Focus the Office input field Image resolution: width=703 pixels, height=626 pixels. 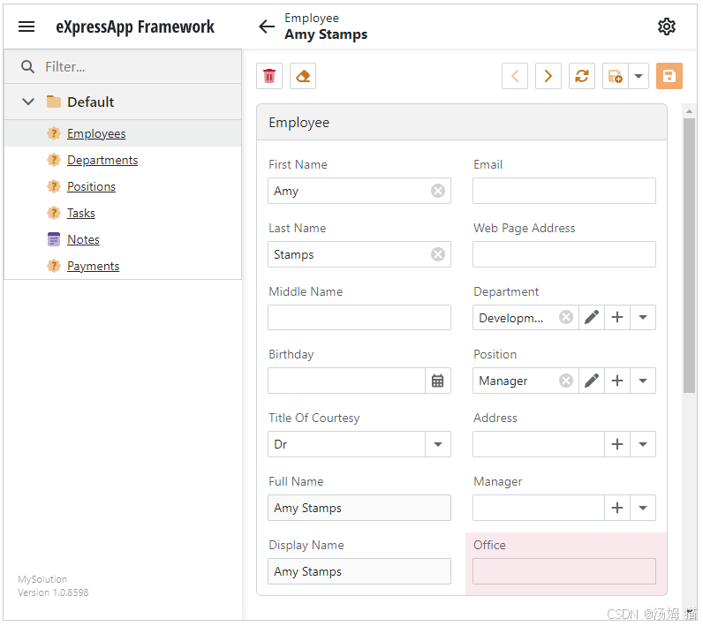click(564, 571)
